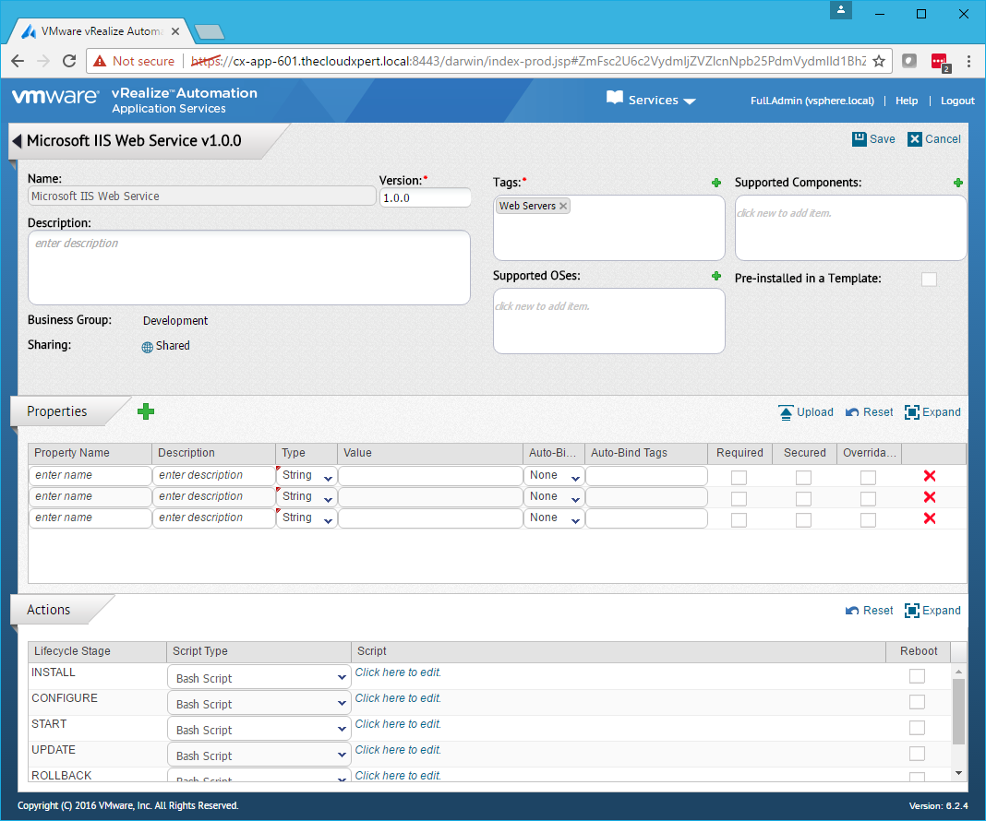
Task: Check Required for first property row
Action: 739,477
